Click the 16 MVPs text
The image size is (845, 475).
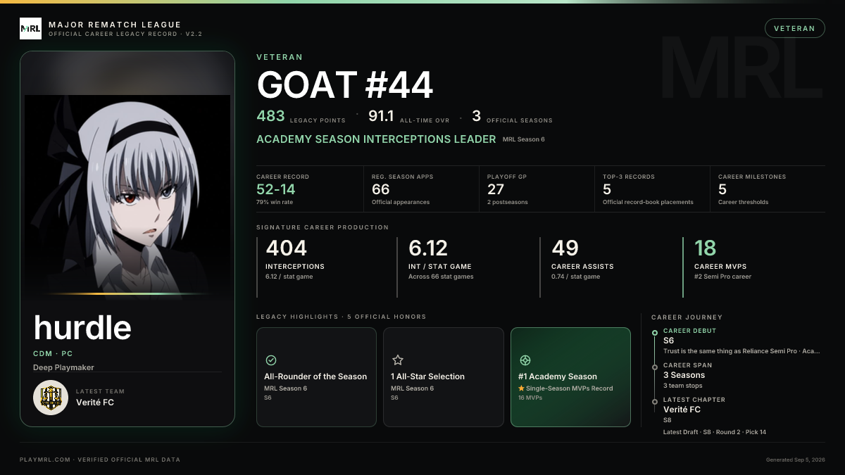pos(529,398)
